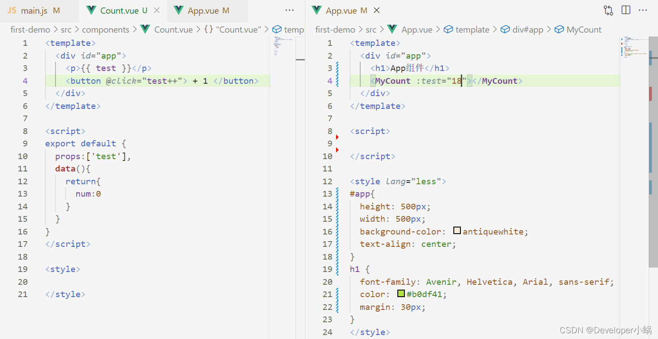Open the components breadcrumb dropdown
Image resolution: width=658 pixels, height=339 pixels.
pyautogui.click(x=106, y=30)
